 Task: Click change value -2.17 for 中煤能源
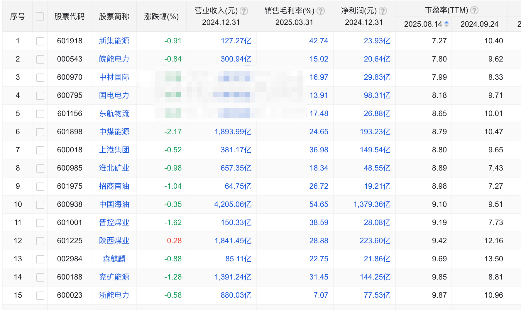[x=173, y=132]
